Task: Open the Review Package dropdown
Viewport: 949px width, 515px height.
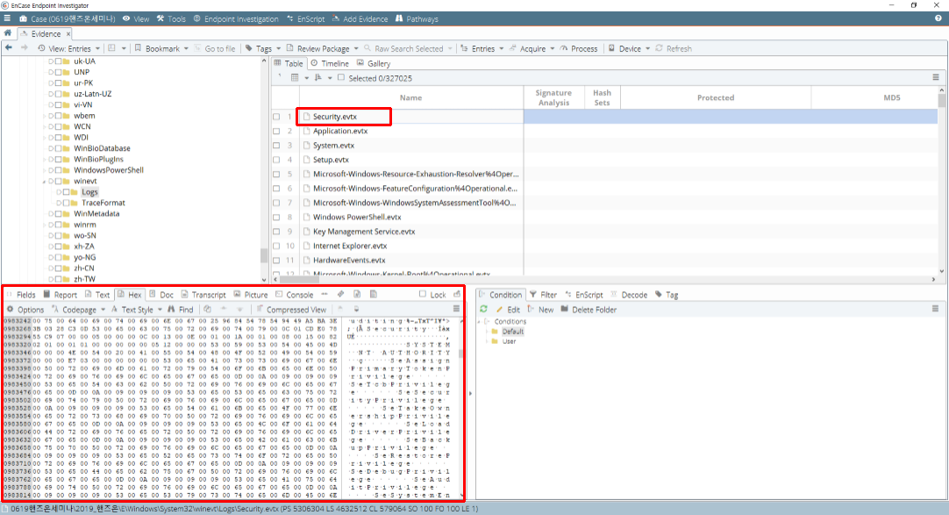Action: pyautogui.click(x=322, y=48)
